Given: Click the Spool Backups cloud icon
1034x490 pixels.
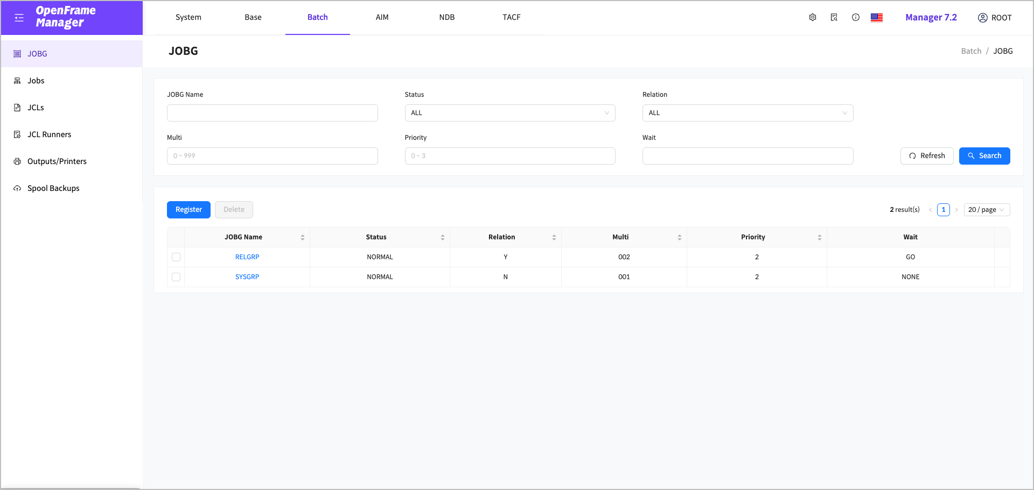Looking at the screenshot, I should [17, 188].
